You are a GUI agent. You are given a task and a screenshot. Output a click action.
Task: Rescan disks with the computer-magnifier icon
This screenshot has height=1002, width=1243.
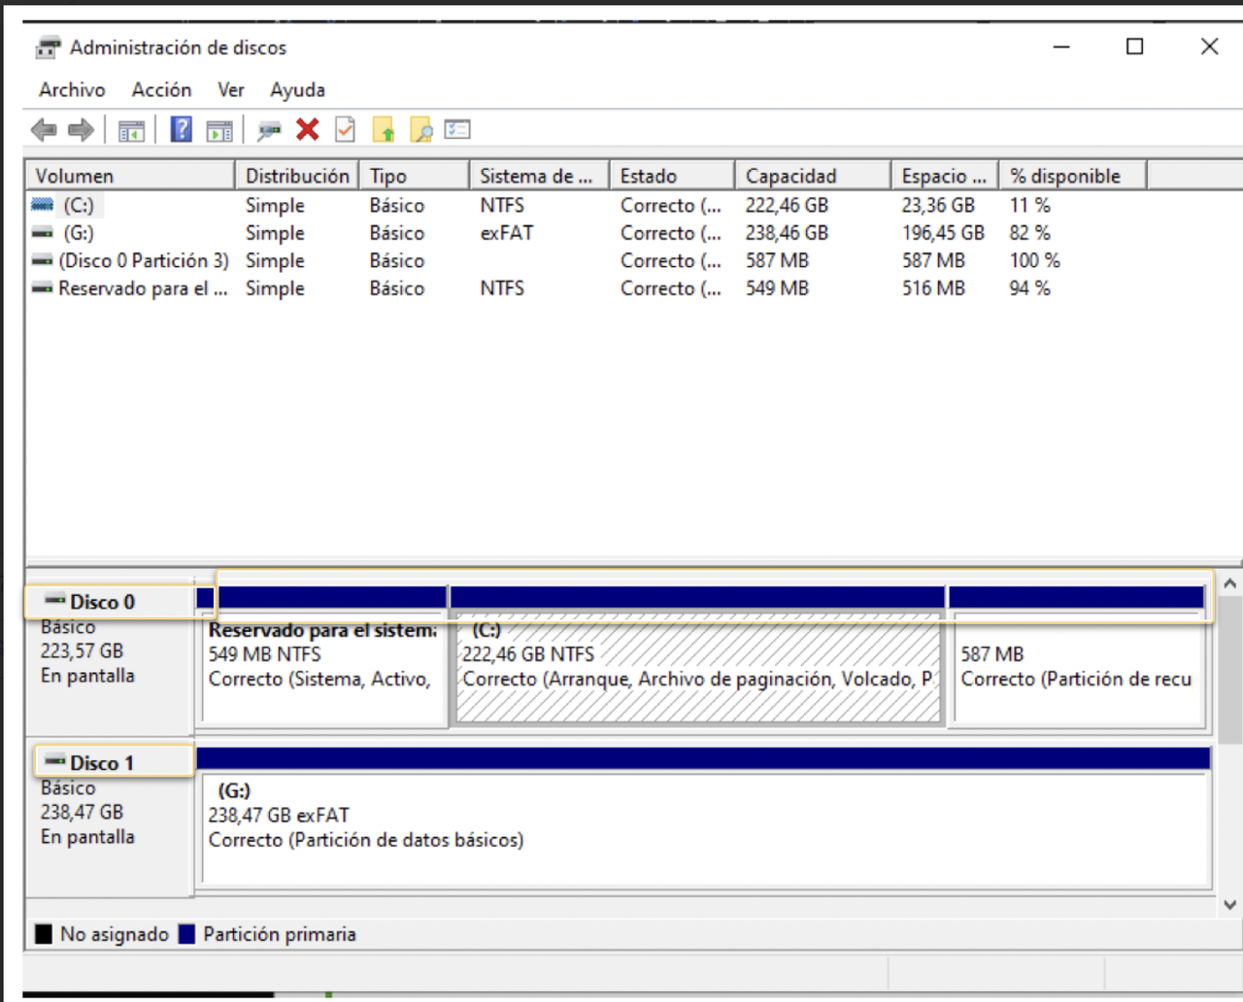point(269,129)
